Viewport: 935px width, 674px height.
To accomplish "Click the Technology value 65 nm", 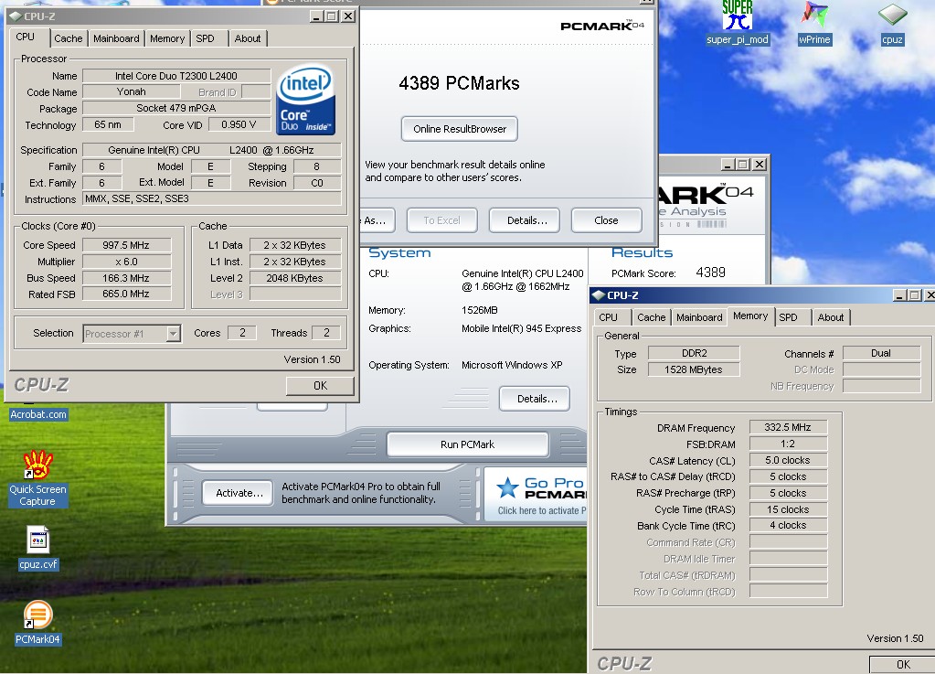I will pyautogui.click(x=108, y=124).
